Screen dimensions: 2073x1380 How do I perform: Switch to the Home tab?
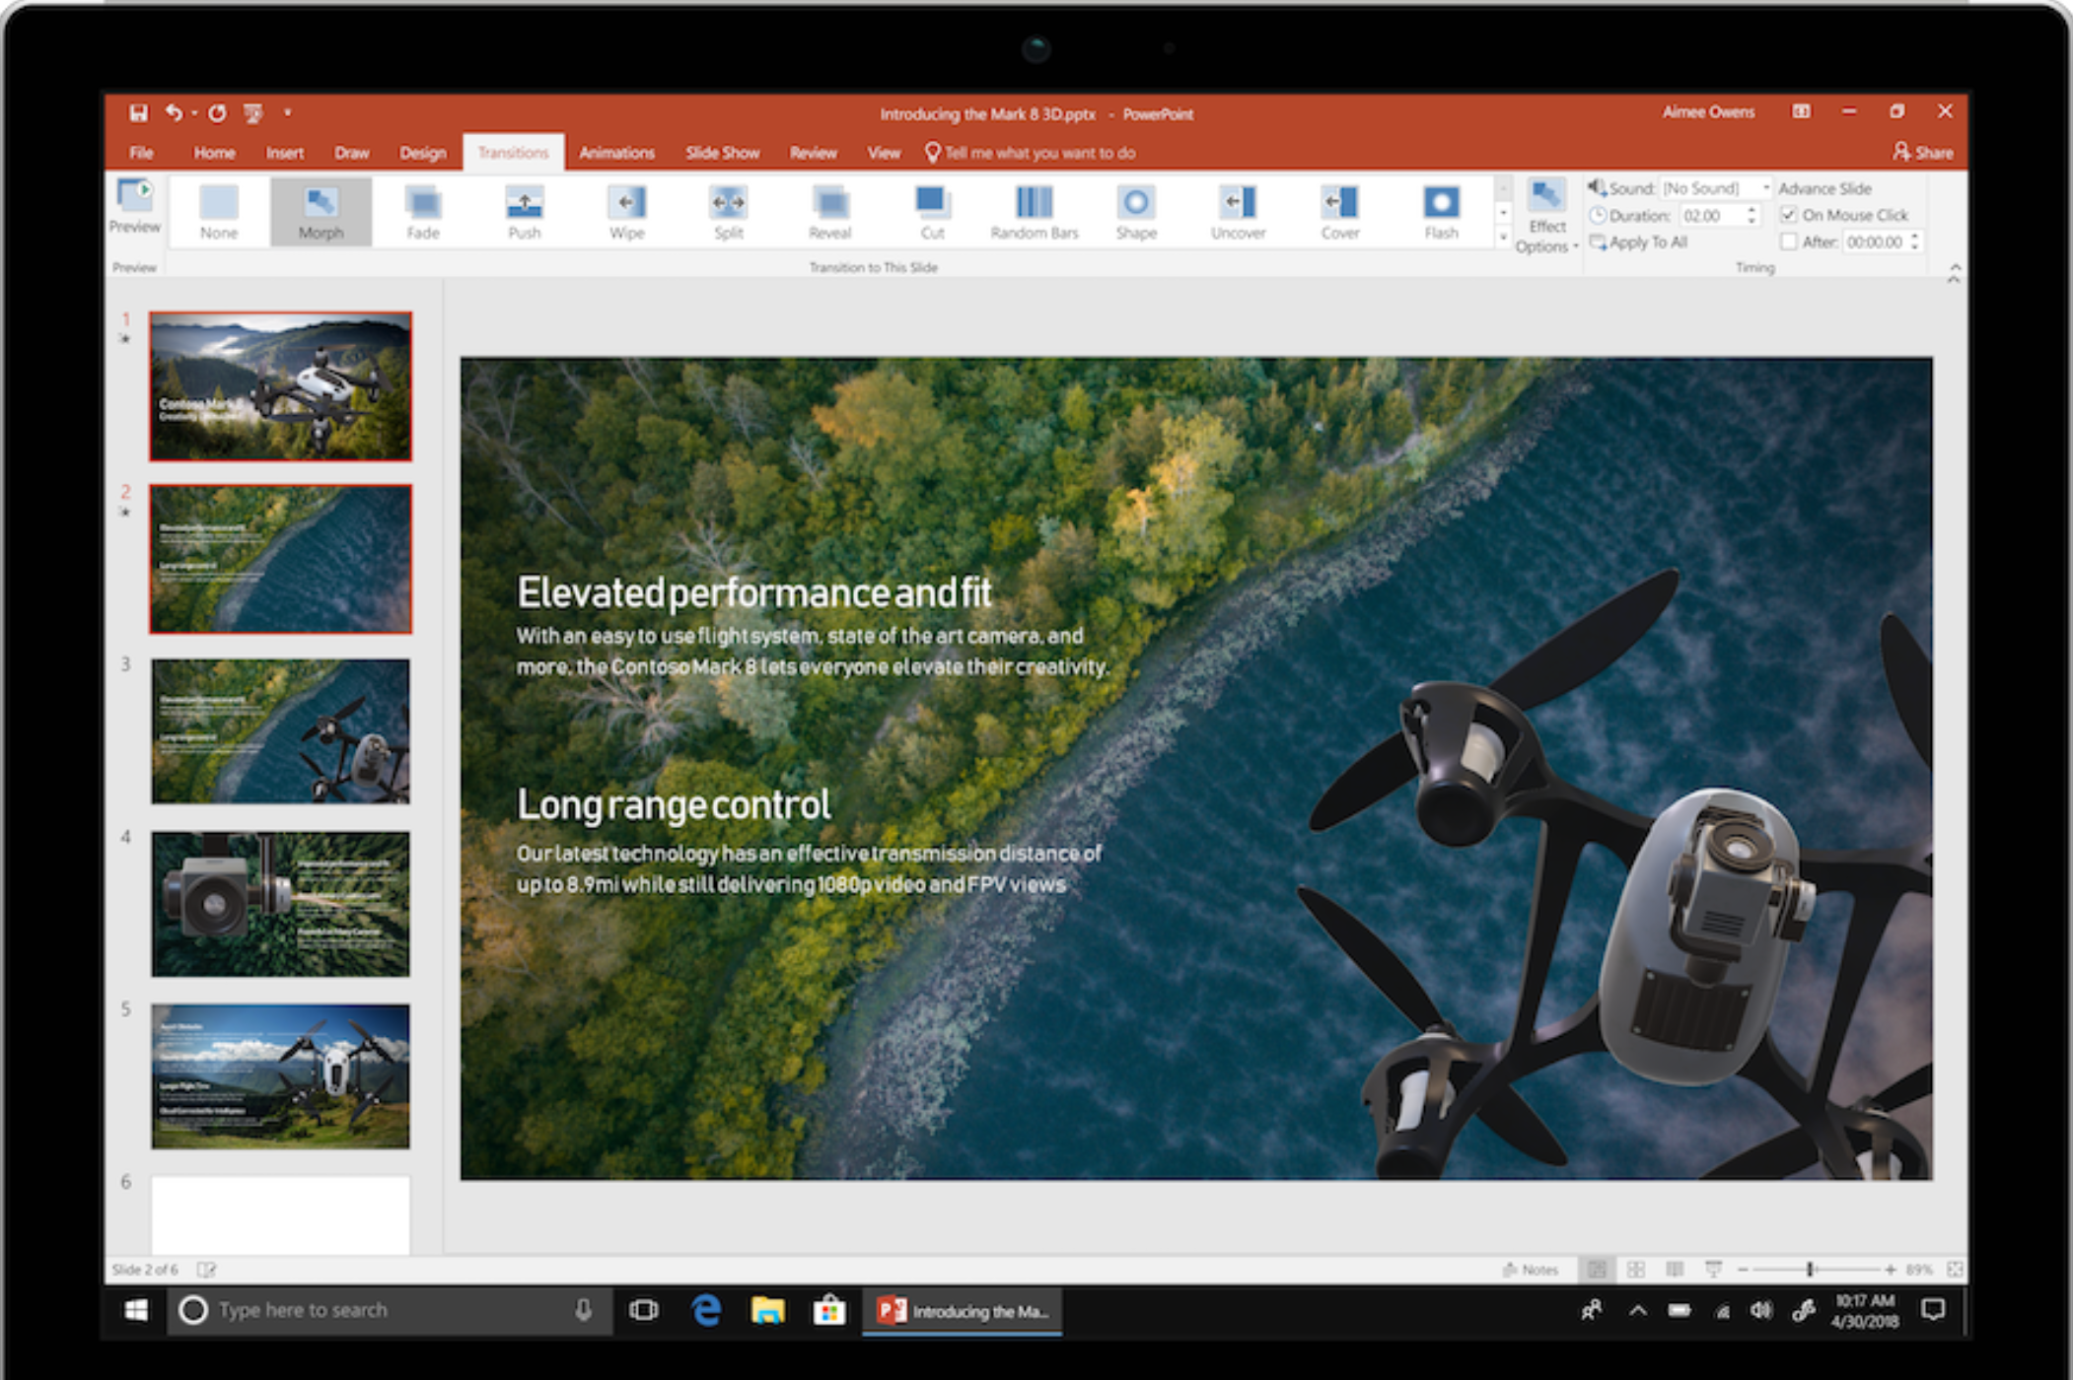214,153
